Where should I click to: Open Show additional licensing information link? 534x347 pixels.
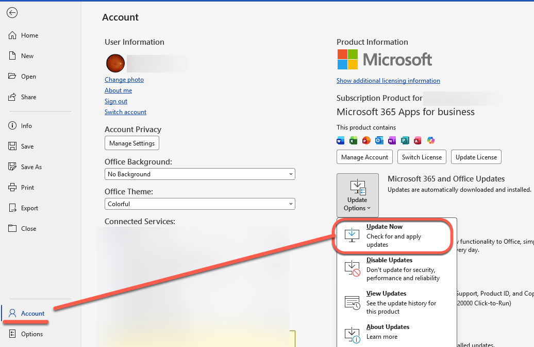pos(388,81)
